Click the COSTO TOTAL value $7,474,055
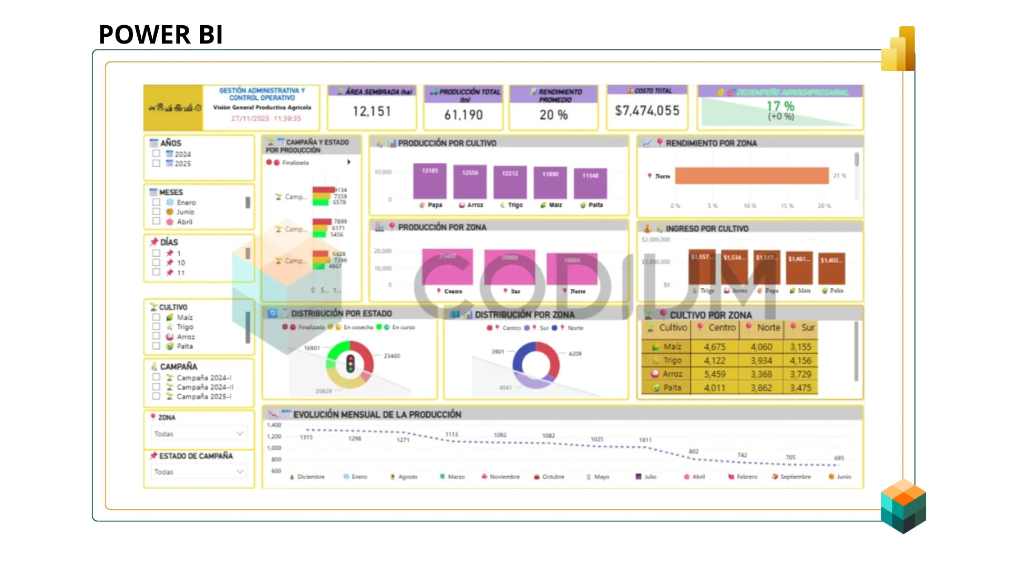 pyautogui.click(x=647, y=111)
